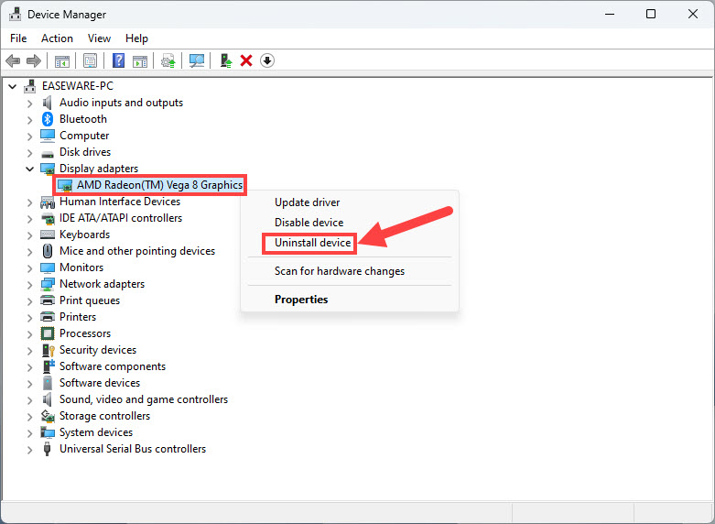Image resolution: width=715 pixels, height=524 pixels.
Task: Click the EASEWARE-PC computer icon
Action: 29,86
